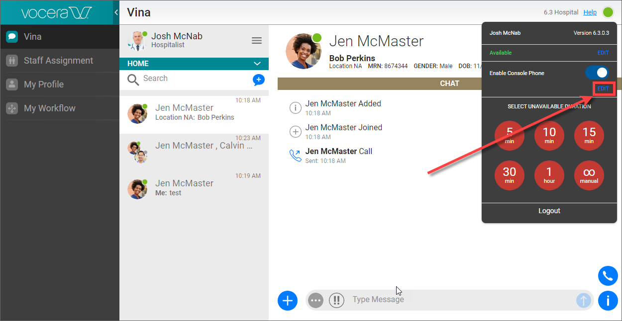Click the send message arrow icon
The width and height of the screenshot is (622, 321).
point(584,300)
